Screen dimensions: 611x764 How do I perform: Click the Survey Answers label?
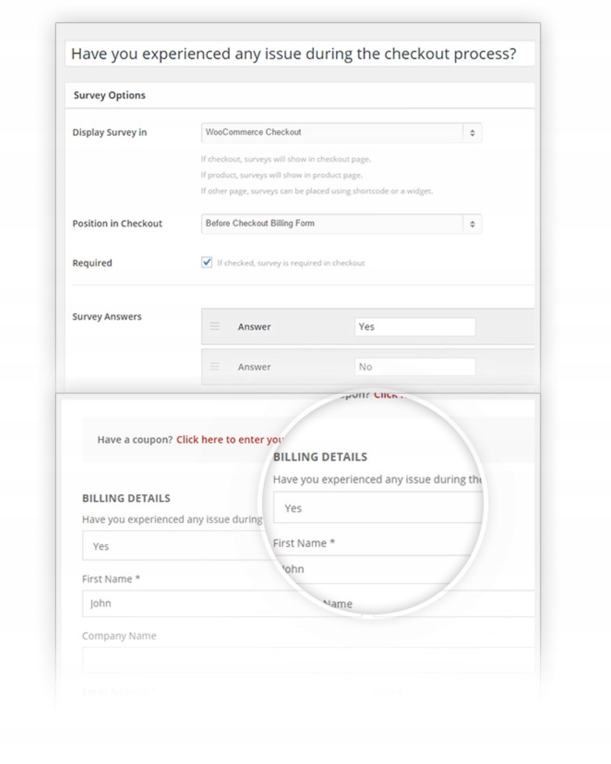tap(107, 317)
